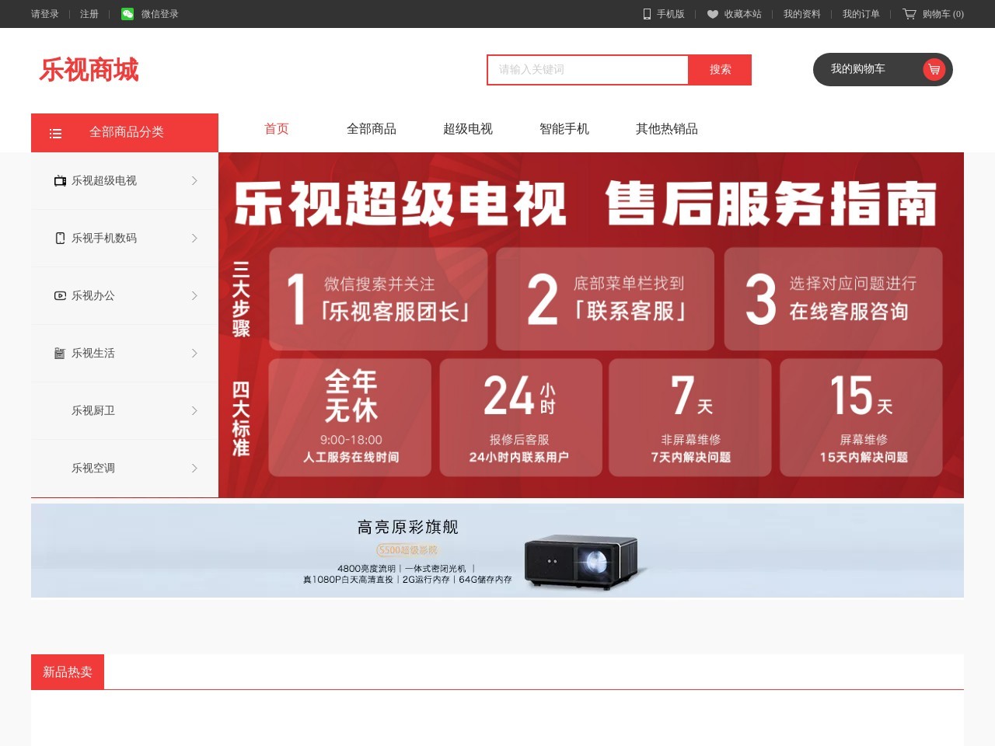This screenshot has width=995, height=746.
Task: Click the cart icon inside 我的购物车 button
Action: (x=934, y=69)
